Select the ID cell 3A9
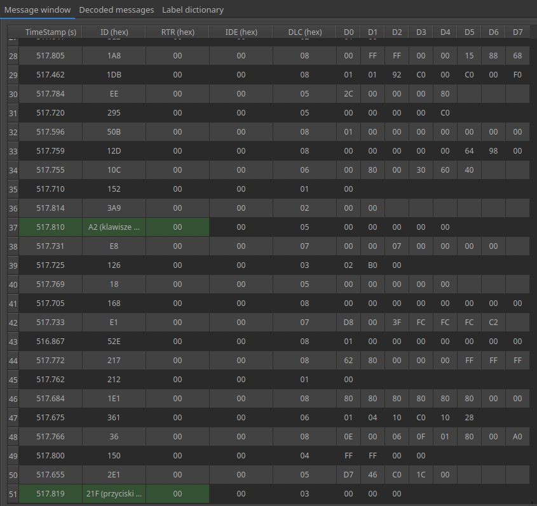This screenshot has width=537, height=506. click(114, 208)
